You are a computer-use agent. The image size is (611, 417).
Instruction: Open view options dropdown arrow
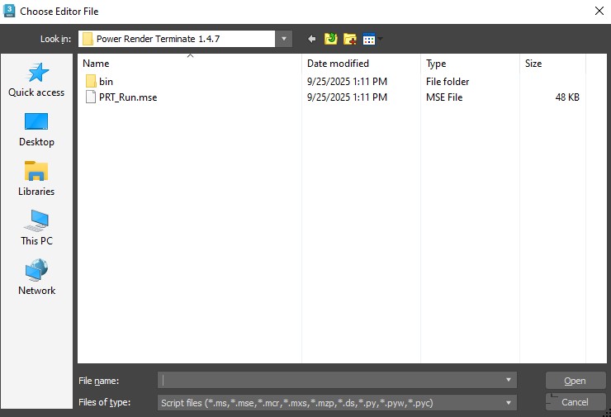[x=381, y=39]
